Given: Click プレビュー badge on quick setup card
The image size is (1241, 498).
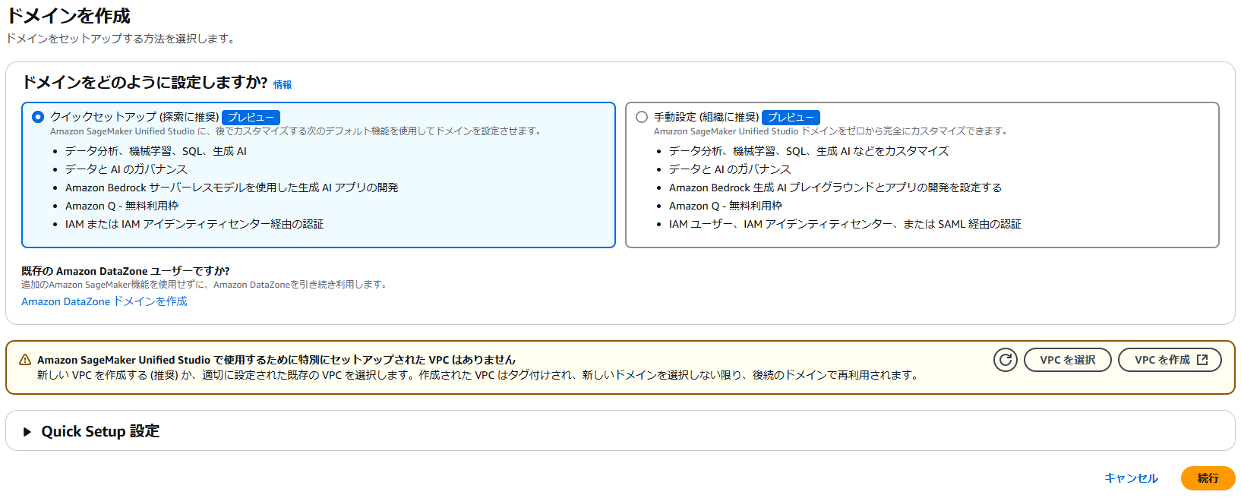Looking at the screenshot, I should coord(251,118).
